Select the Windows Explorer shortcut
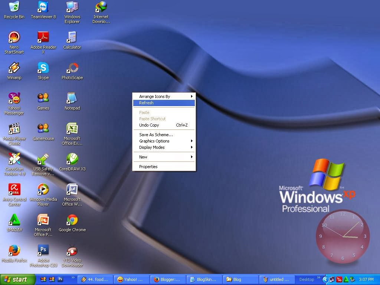Image resolution: width=380 pixels, height=285 pixels. coord(72,12)
